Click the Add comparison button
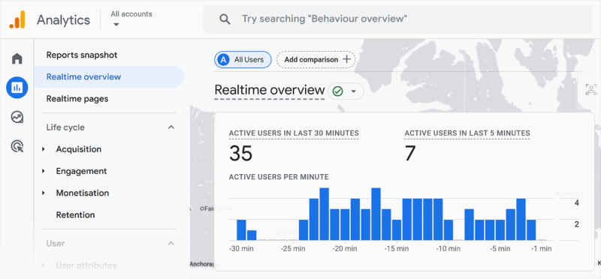The image size is (601, 279). [x=316, y=60]
